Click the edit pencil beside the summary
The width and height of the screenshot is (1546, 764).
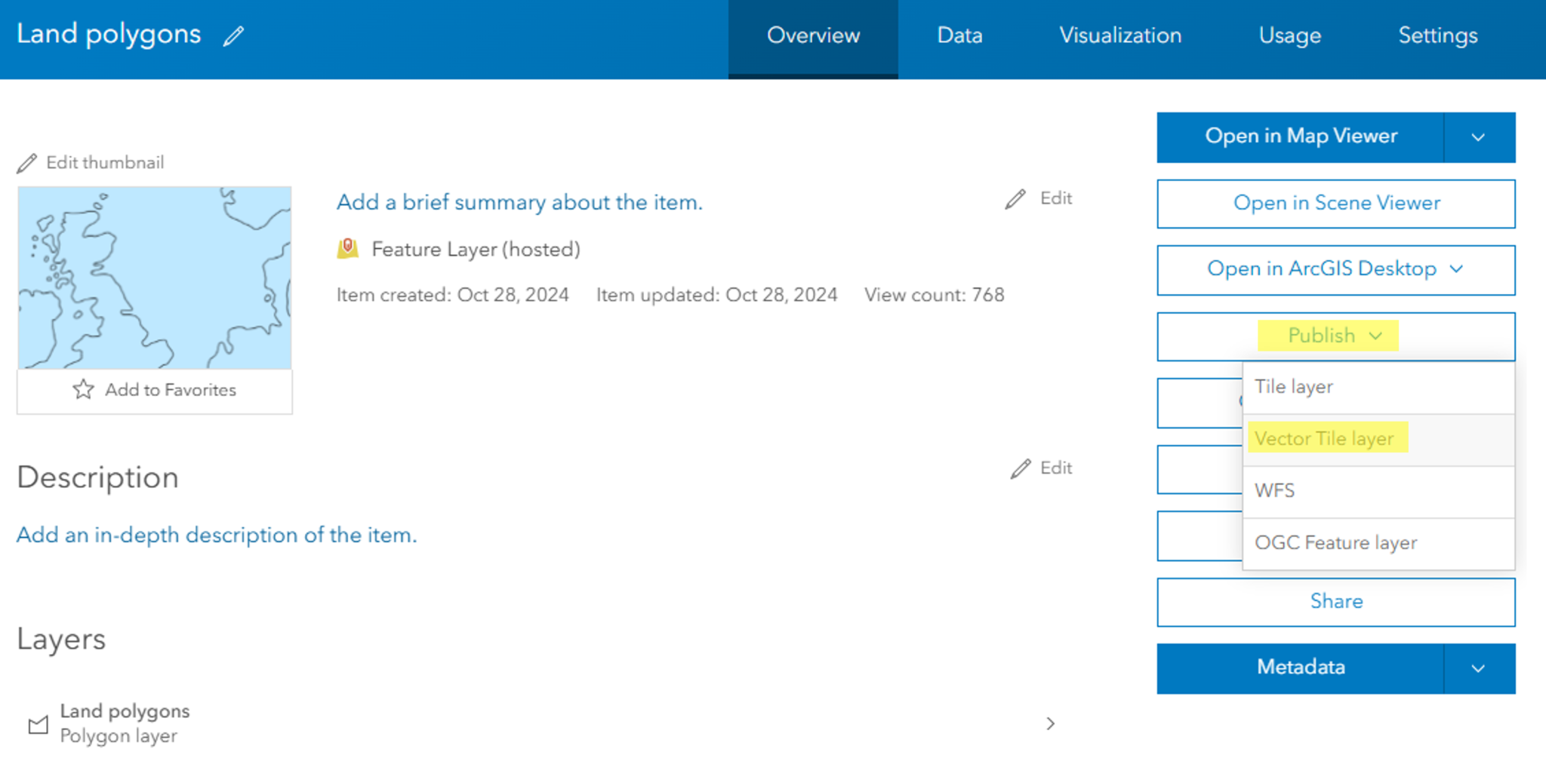(x=1017, y=198)
